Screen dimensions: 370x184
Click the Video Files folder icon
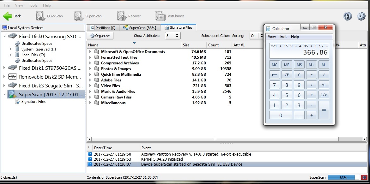point(96,86)
